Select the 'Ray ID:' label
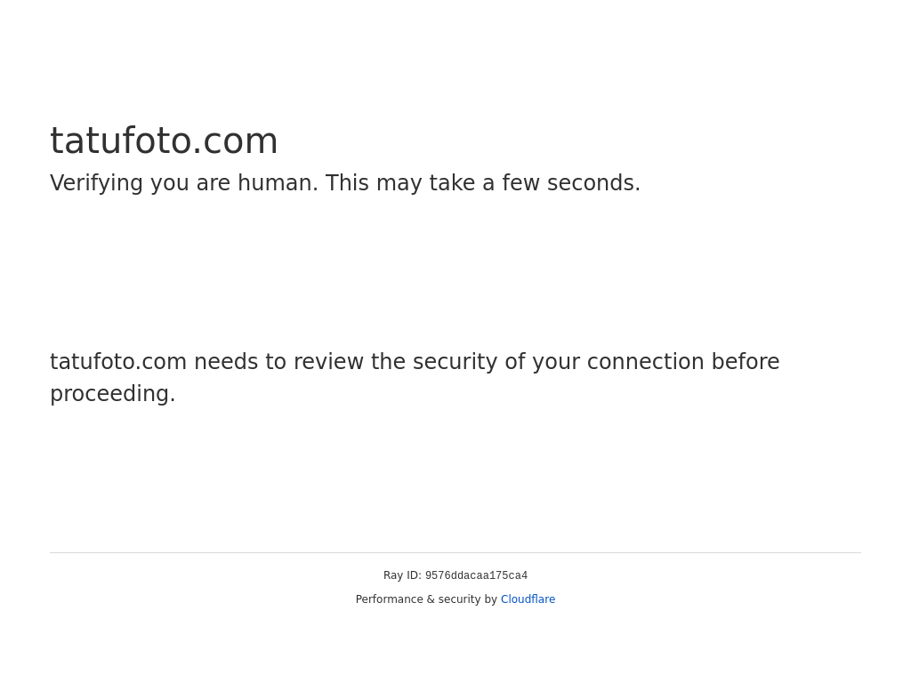Screen dimensions: 911x683 pyautogui.click(x=402, y=575)
